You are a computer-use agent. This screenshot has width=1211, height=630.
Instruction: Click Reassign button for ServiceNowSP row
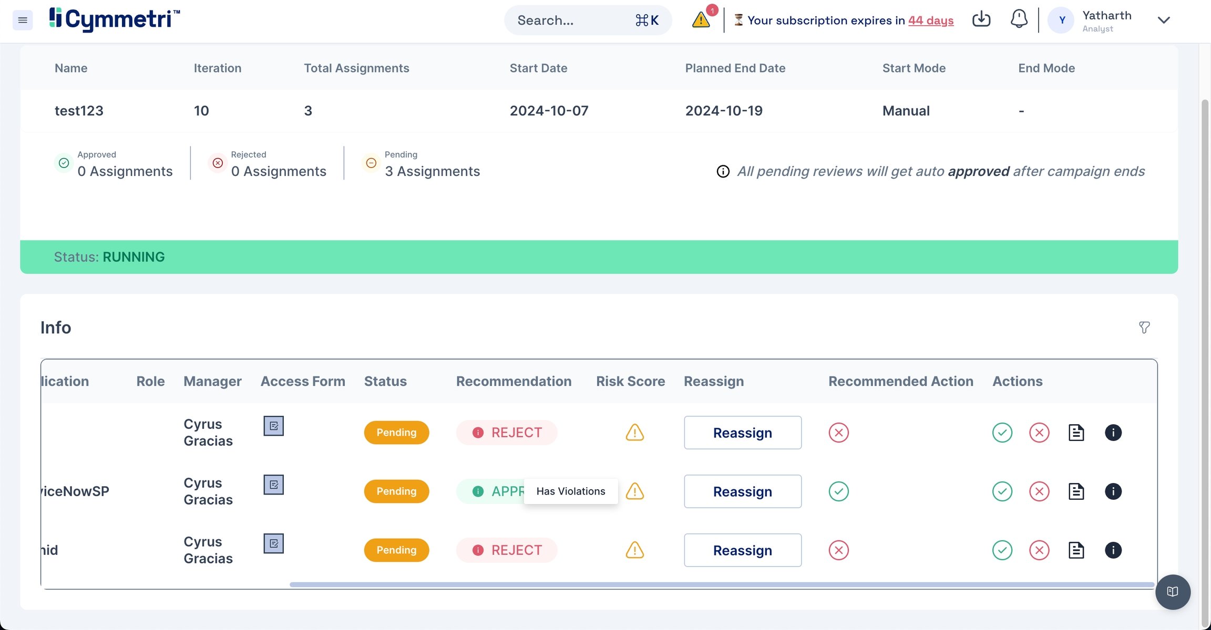[742, 491]
